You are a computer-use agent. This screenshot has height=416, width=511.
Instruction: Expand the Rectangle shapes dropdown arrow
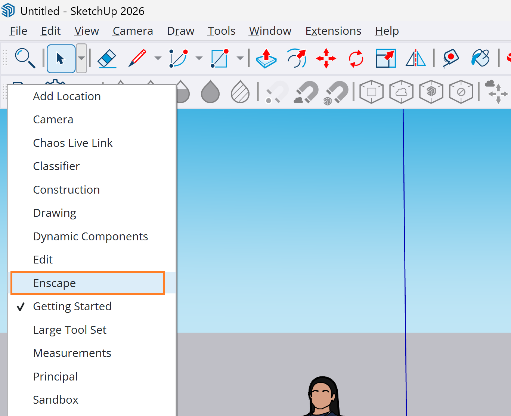(x=240, y=58)
